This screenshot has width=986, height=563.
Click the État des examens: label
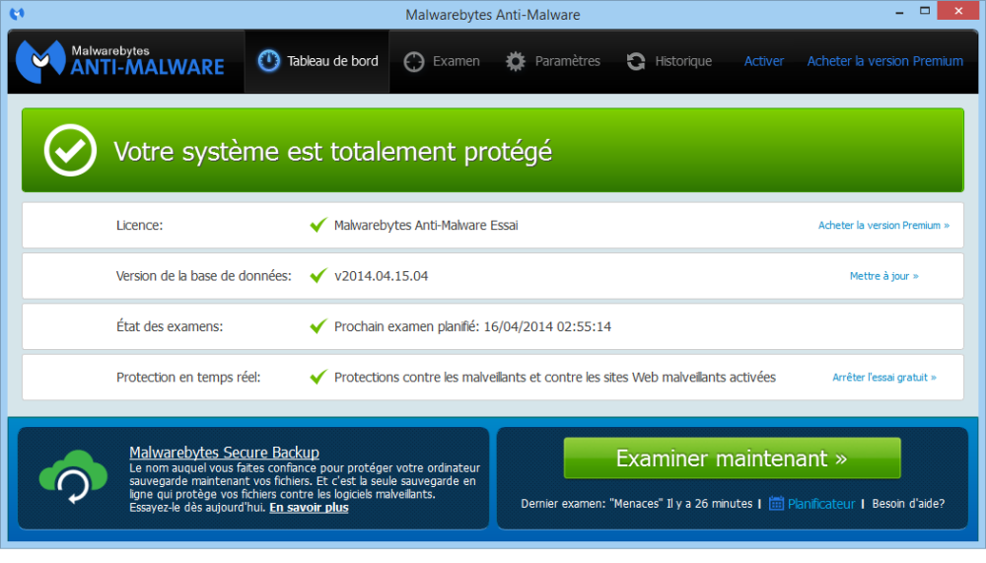pos(170,326)
